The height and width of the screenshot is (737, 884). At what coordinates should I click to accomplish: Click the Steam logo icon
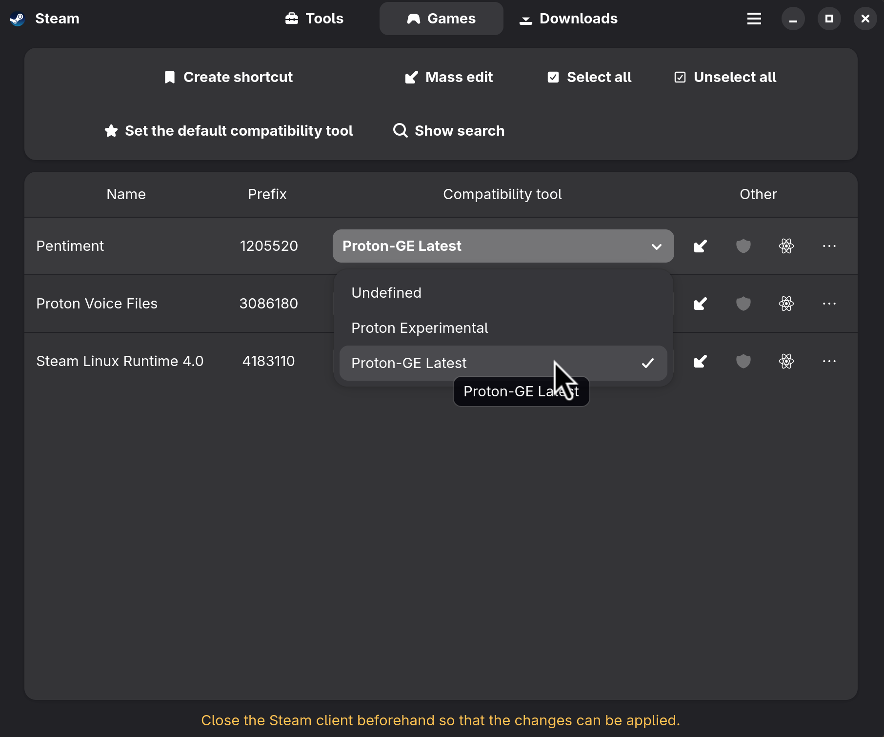(18, 19)
